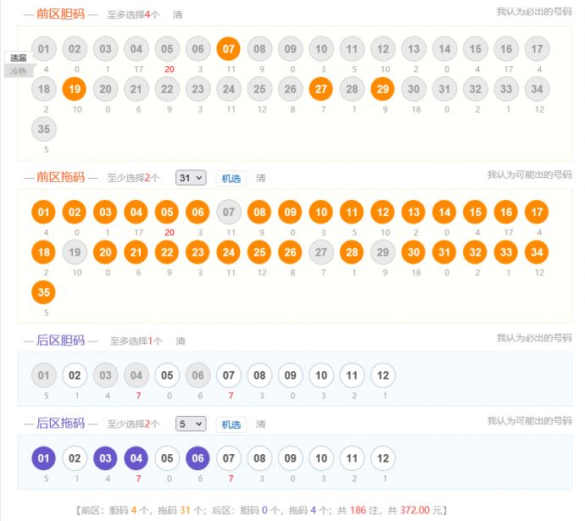Pick number 13 in 前区胆码
The image size is (585, 521).
(x=414, y=49)
